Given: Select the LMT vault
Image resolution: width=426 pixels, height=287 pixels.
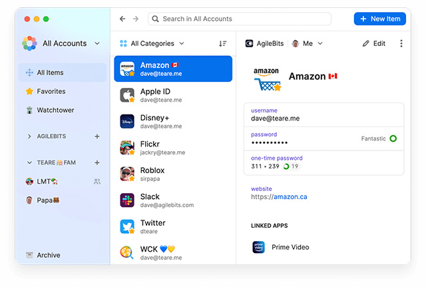Looking at the screenshot, I should (63, 181).
